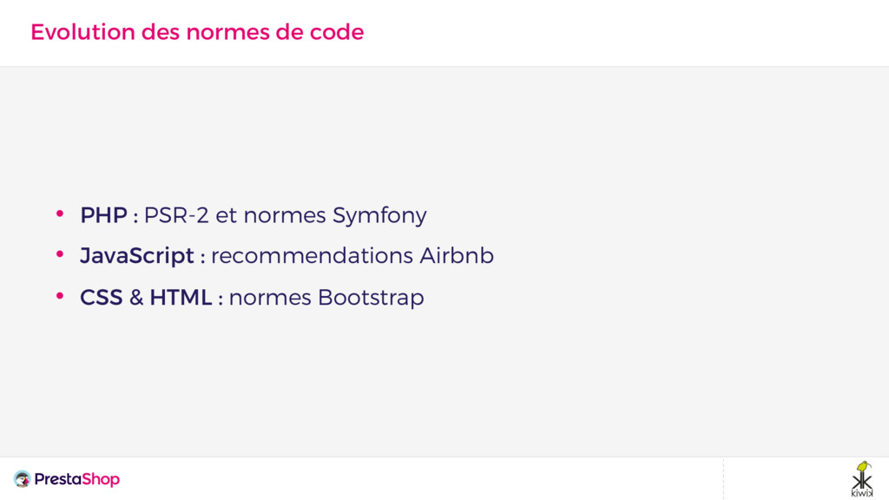The image size is (889, 500).
Task: Click the bold word 'CSS'
Action: (101, 298)
